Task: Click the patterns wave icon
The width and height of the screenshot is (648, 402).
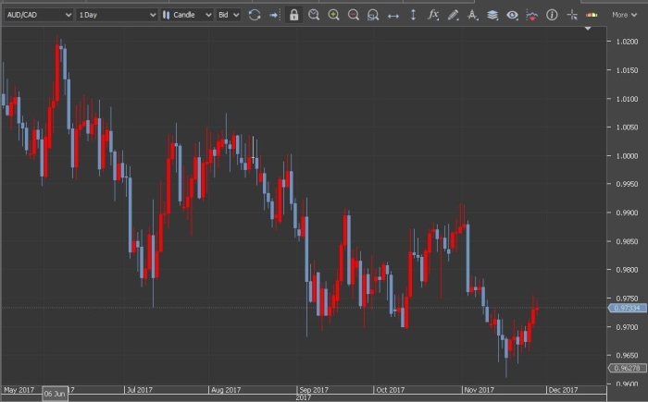Action: point(532,16)
